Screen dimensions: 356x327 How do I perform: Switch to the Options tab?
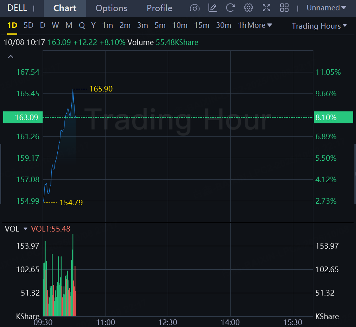point(111,8)
